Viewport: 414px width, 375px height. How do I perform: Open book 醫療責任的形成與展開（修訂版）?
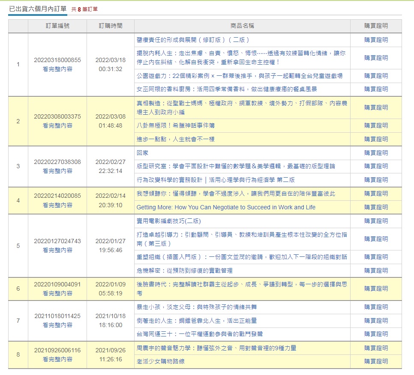(x=193, y=40)
